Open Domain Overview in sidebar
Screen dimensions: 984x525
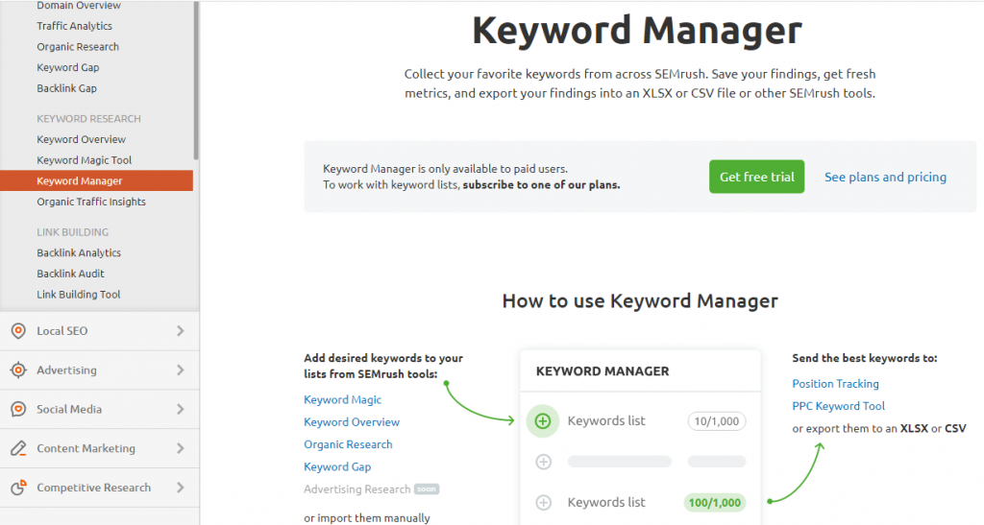point(79,6)
